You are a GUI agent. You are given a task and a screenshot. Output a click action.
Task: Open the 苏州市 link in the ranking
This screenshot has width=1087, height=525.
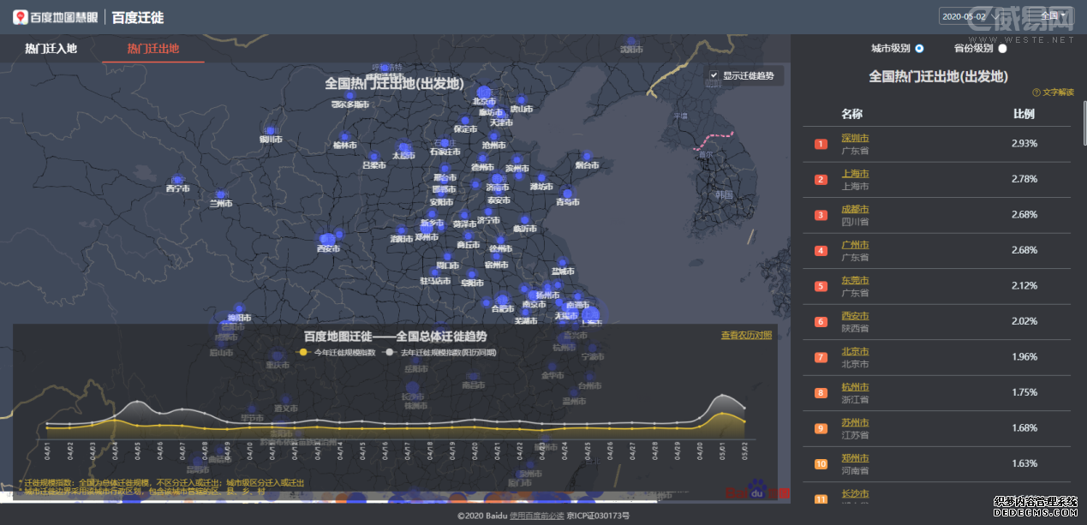pos(855,422)
